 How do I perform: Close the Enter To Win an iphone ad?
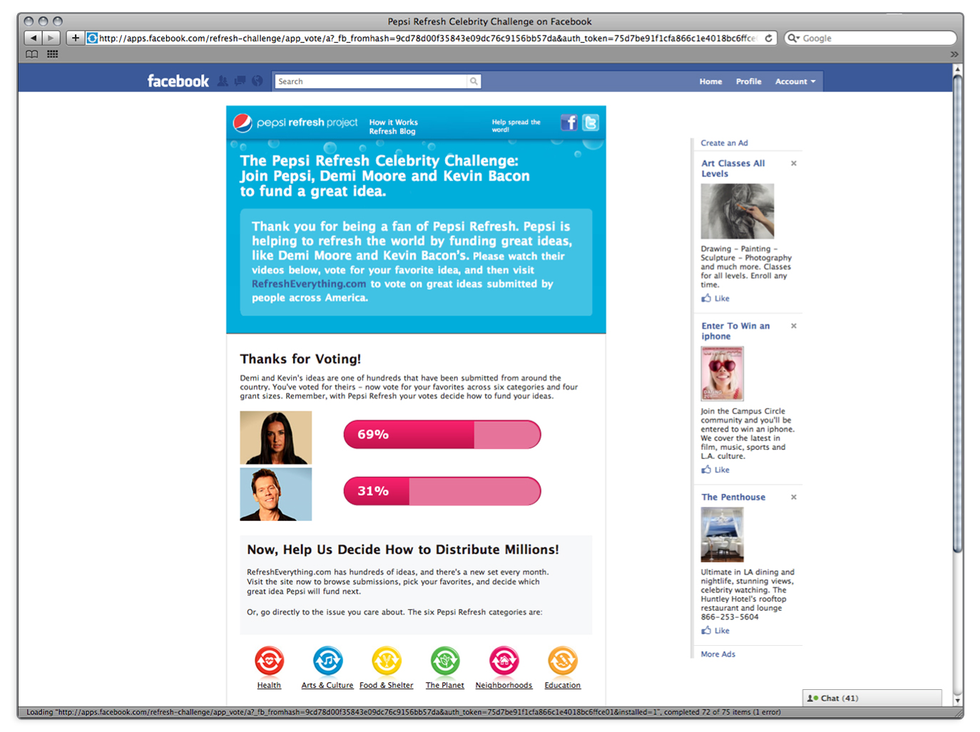click(794, 326)
